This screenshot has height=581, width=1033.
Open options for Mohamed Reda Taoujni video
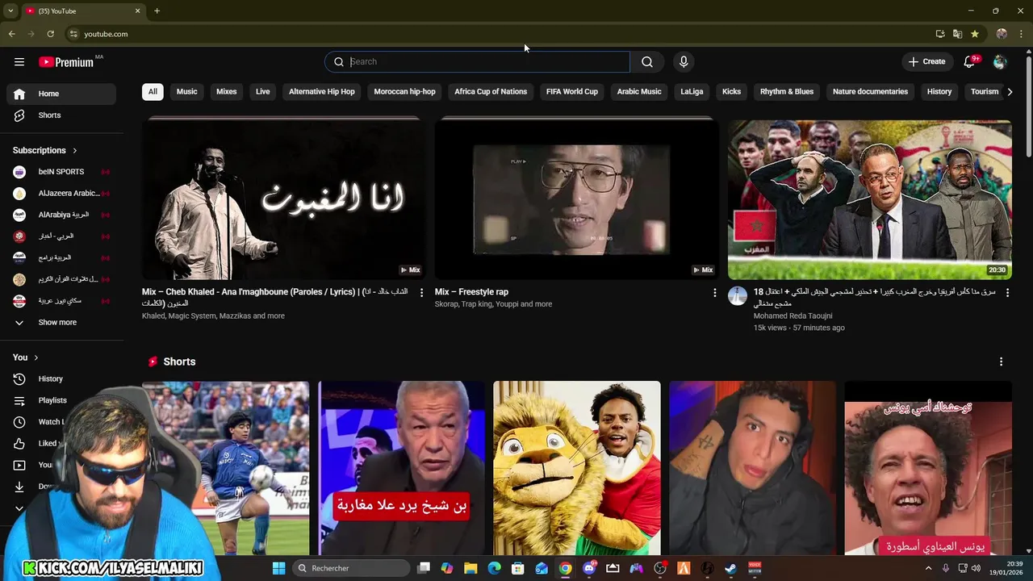pyautogui.click(x=1007, y=292)
